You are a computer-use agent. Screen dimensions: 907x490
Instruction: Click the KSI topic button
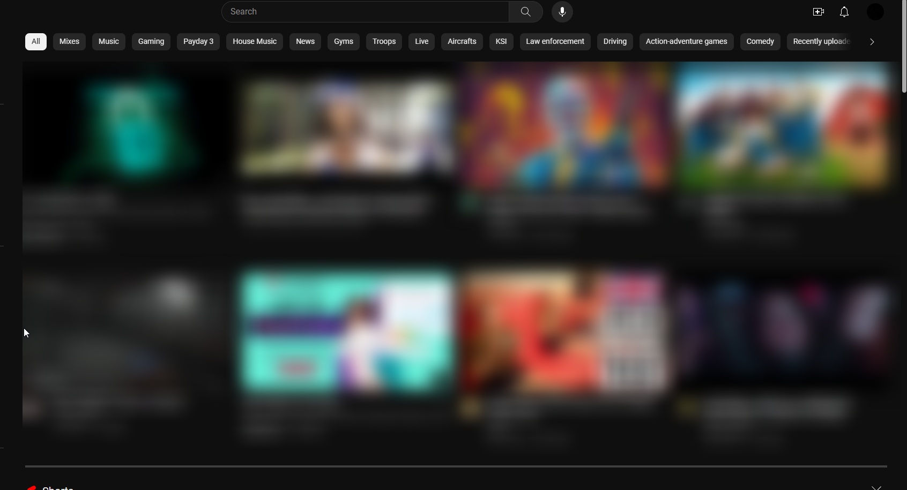(501, 41)
